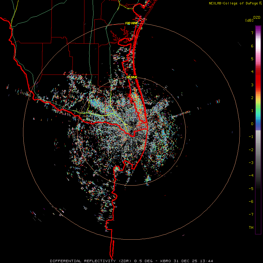Screen dimensions: 263x263
Task: Click the 7 value on color scale
Action: (252, 33)
